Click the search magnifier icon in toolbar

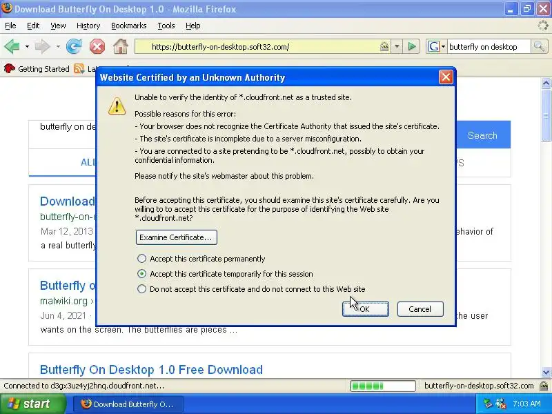[x=539, y=46]
